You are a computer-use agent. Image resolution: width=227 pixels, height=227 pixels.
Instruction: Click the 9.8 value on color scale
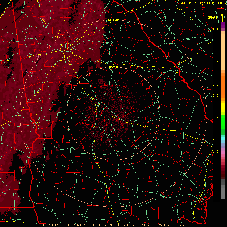(216, 28)
